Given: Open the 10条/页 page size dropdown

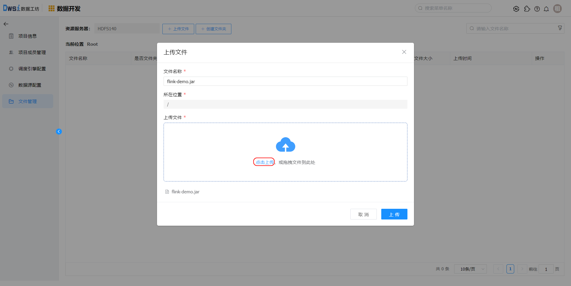Looking at the screenshot, I should pyautogui.click(x=470, y=269).
